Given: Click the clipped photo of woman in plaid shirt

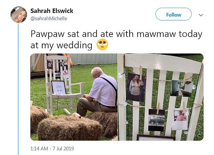Looking at the screenshot, I should (136, 87).
